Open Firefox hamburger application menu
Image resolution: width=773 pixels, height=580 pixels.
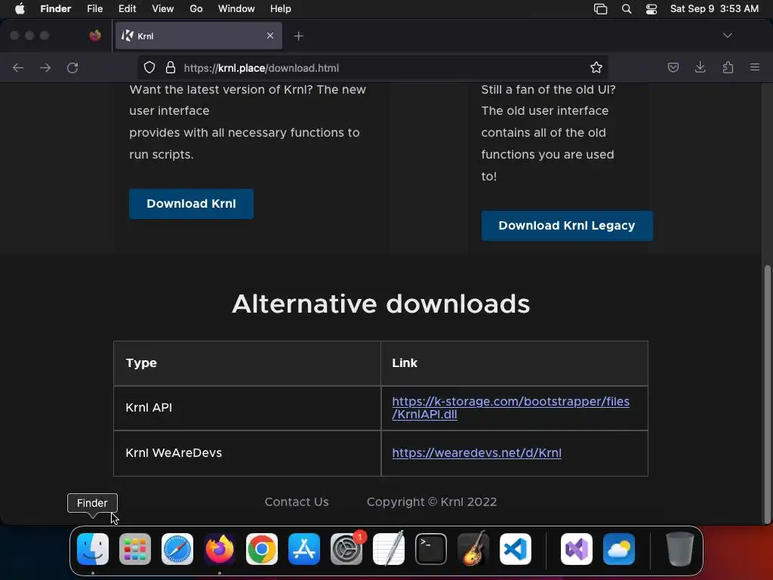click(x=755, y=67)
